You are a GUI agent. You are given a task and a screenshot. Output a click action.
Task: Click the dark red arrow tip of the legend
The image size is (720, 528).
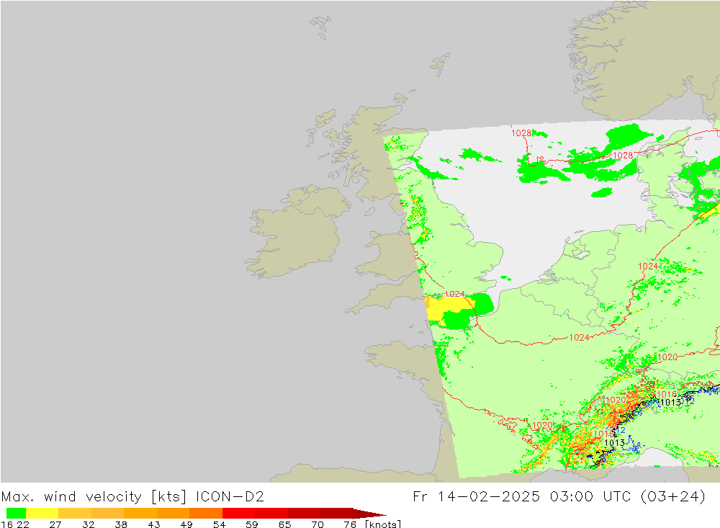(369, 513)
